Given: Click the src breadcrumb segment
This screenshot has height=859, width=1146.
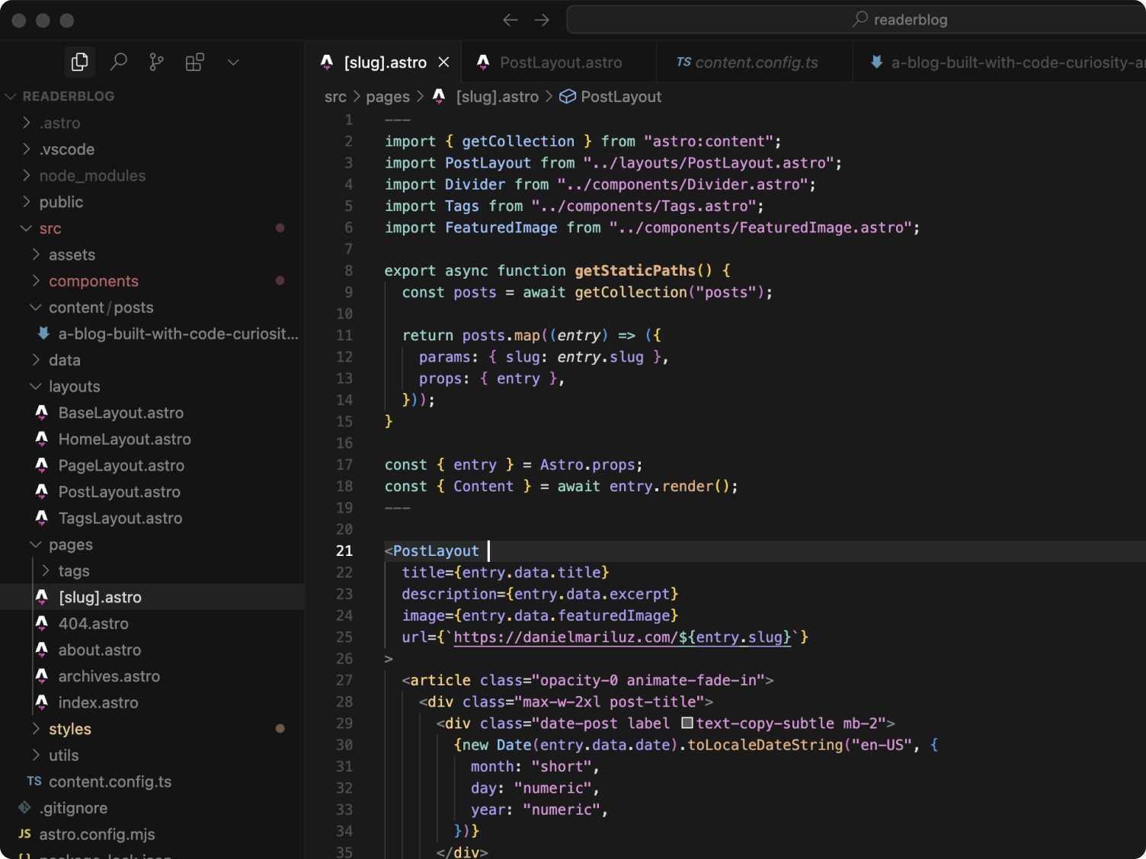Looking at the screenshot, I should (335, 97).
